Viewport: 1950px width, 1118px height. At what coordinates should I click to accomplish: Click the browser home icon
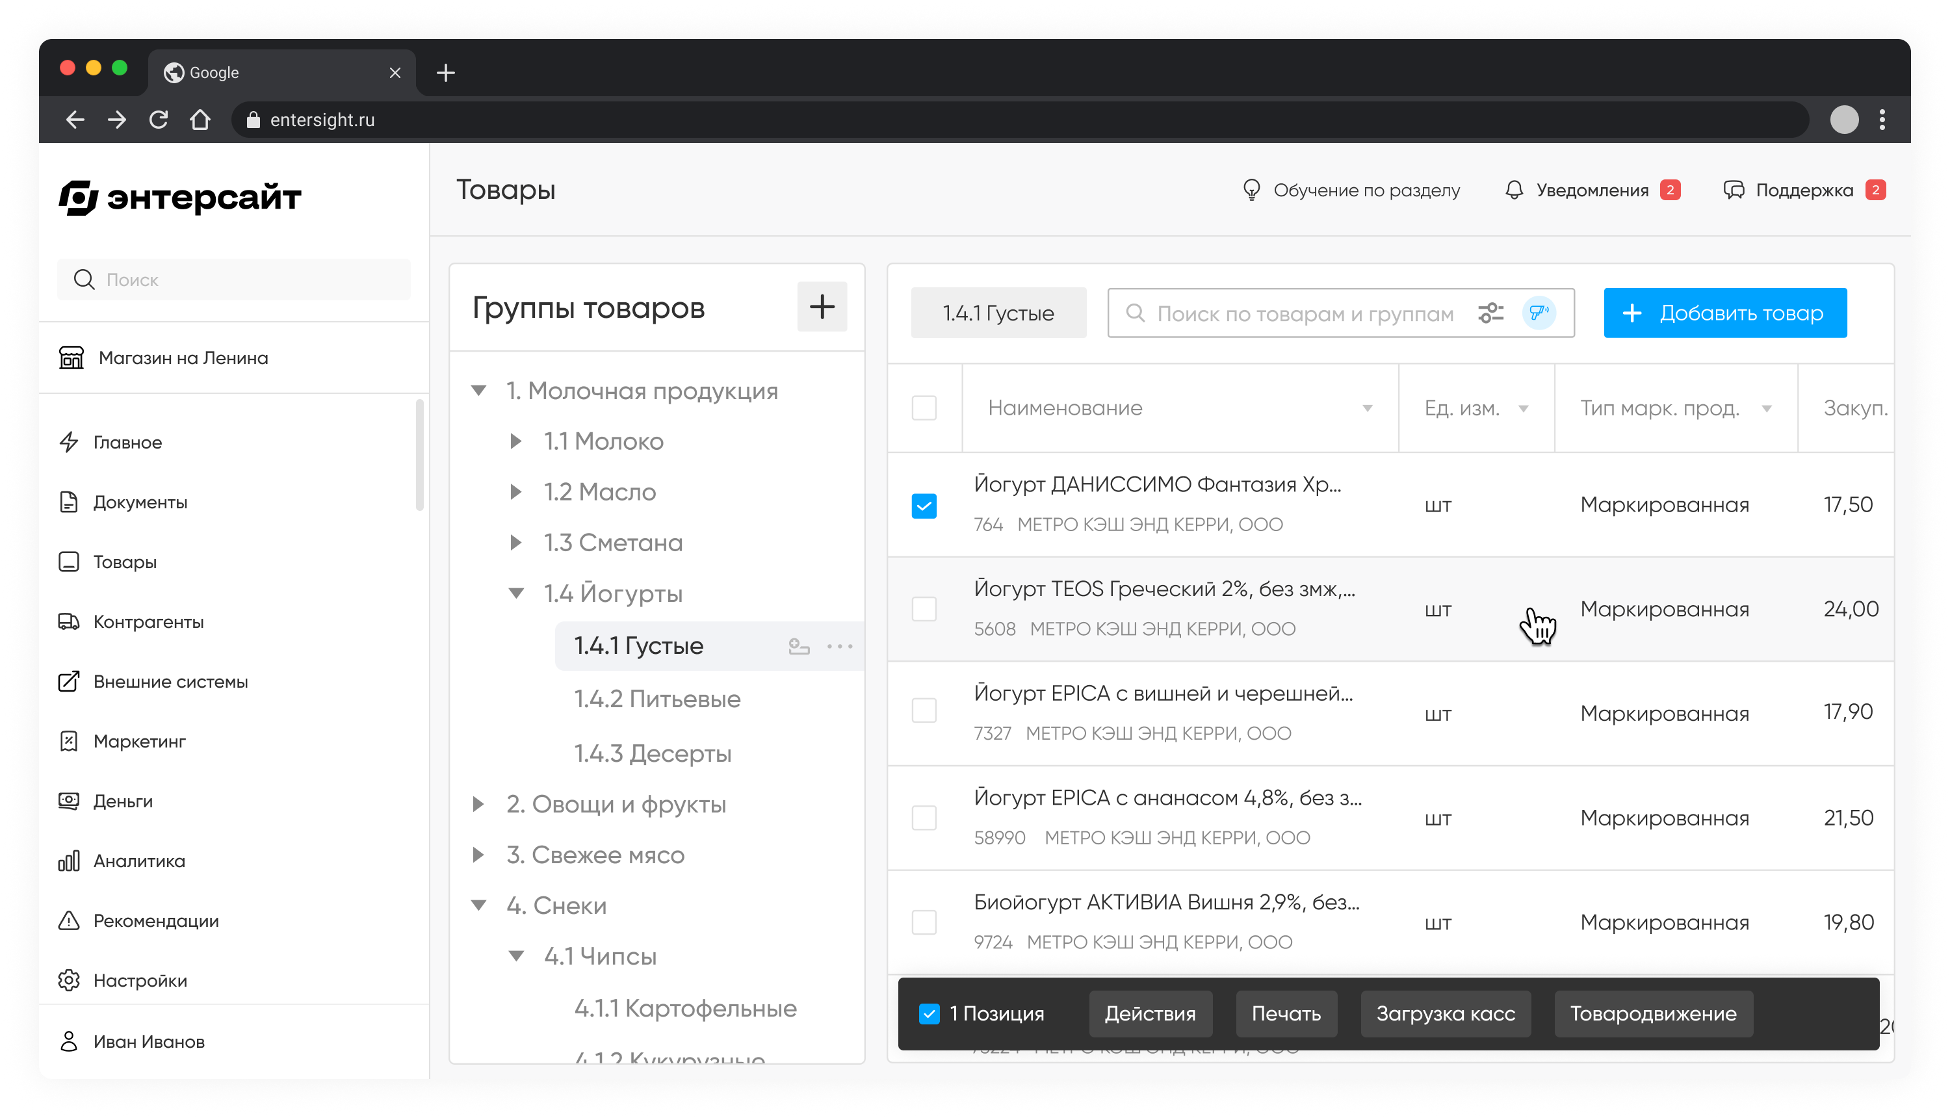pos(200,120)
